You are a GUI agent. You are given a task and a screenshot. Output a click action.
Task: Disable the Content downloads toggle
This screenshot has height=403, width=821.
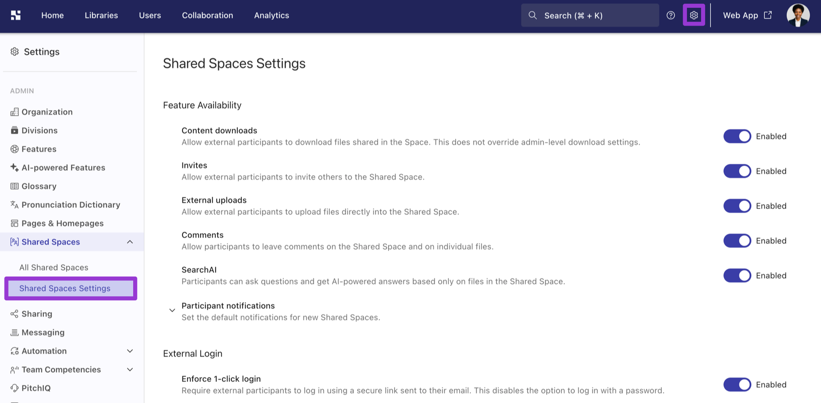pyautogui.click(x=737, y=136)
